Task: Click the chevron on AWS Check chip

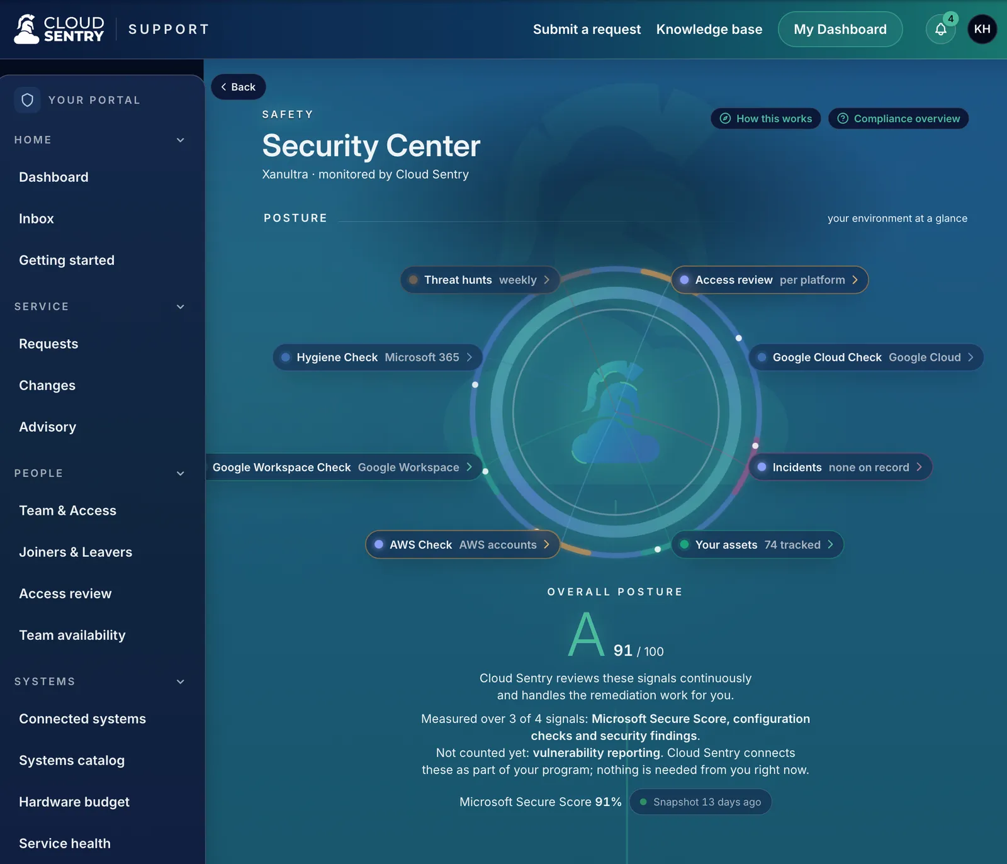Action: click(546, 544)
